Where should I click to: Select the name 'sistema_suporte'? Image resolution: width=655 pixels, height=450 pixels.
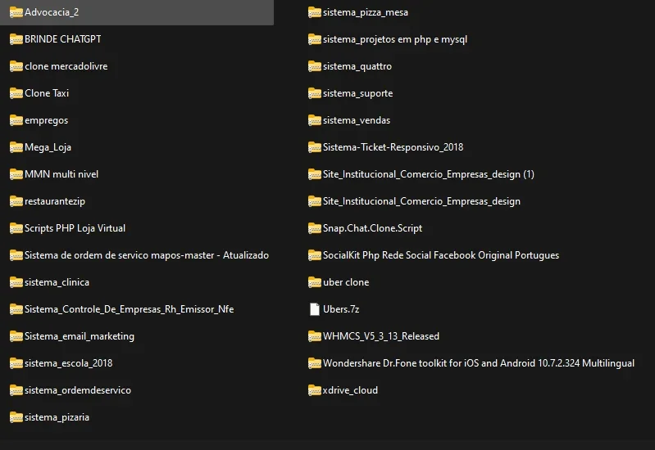click(x=358, y=93)
